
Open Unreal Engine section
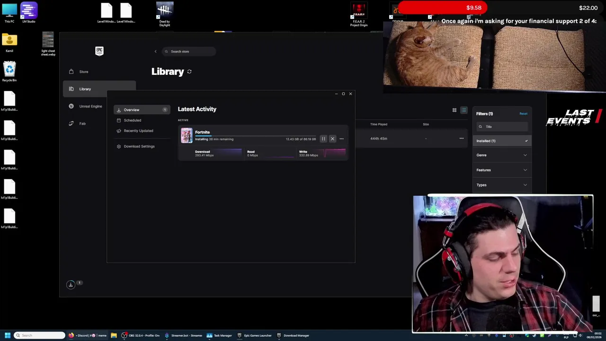click(99, 106)
